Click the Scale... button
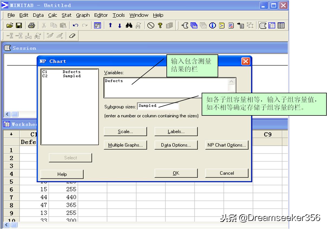327x229 pixels. (125, 132)
